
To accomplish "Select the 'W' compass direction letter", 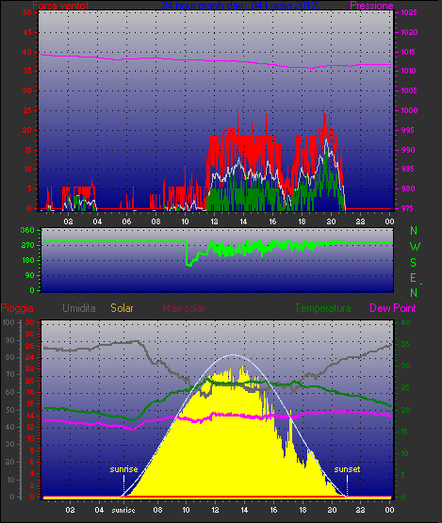I will pos(415,247).
